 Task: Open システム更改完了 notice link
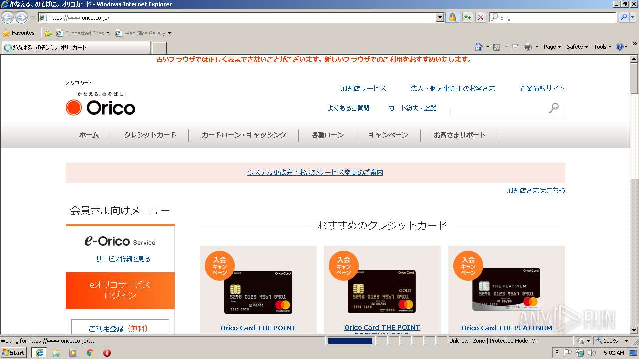[x=315, y=172]
